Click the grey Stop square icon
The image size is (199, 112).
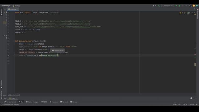(186, 6)
